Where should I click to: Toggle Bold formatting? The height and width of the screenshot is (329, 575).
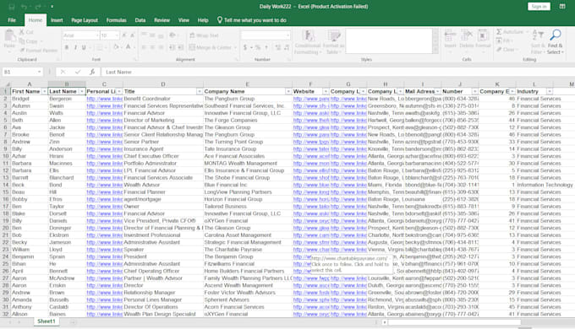pos(67,47)
